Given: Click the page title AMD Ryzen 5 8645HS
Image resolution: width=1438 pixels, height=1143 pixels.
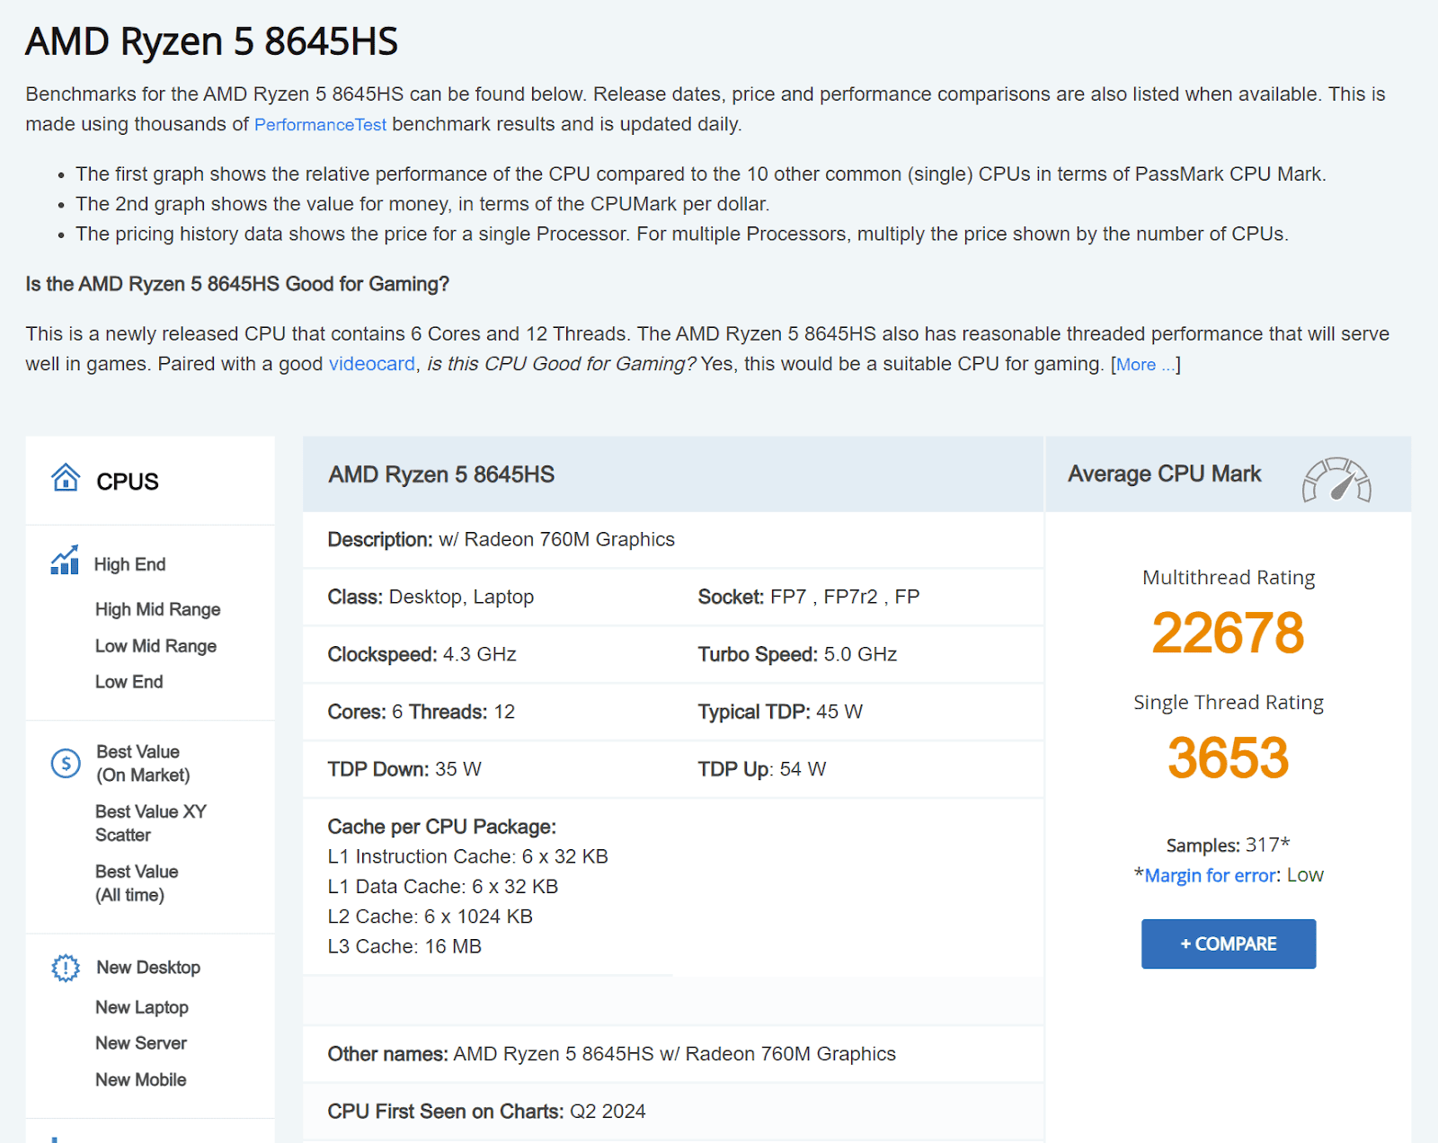Looking at the screenshot, I should coord(211,41).
